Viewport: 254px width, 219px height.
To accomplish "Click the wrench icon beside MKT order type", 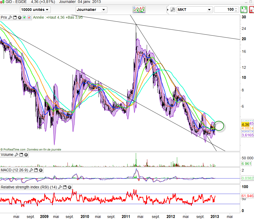I will 172,10.
